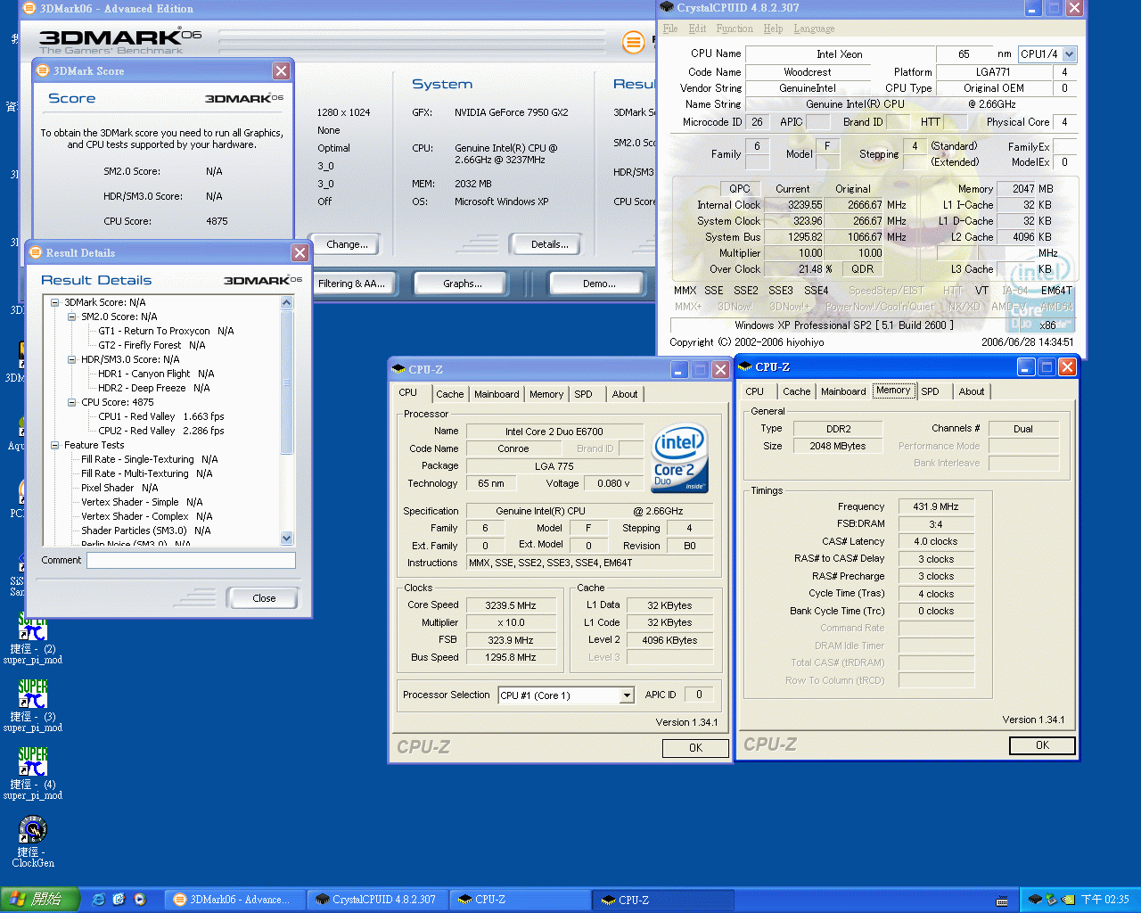Open the Processor Selection dropdown
This screenshot has width=1141, height=913.
tap(627, 695)
